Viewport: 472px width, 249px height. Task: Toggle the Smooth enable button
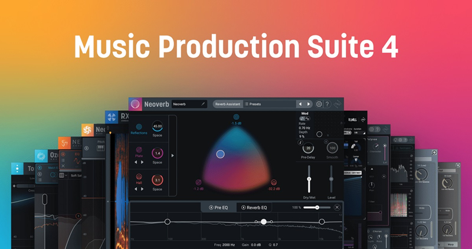(326, 142)
